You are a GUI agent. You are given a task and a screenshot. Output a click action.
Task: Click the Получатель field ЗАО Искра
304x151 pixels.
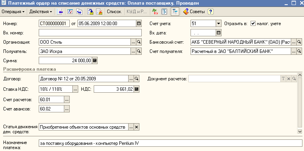tap(85, 51)
